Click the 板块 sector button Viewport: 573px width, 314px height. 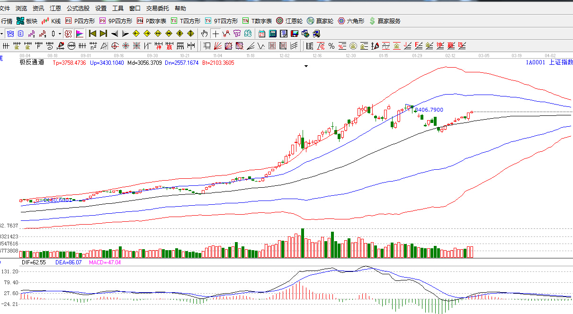pyautogui.click(x=27, y=21)
